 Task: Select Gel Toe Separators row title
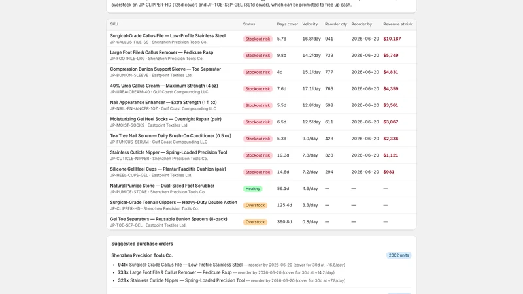coord(169,219)
